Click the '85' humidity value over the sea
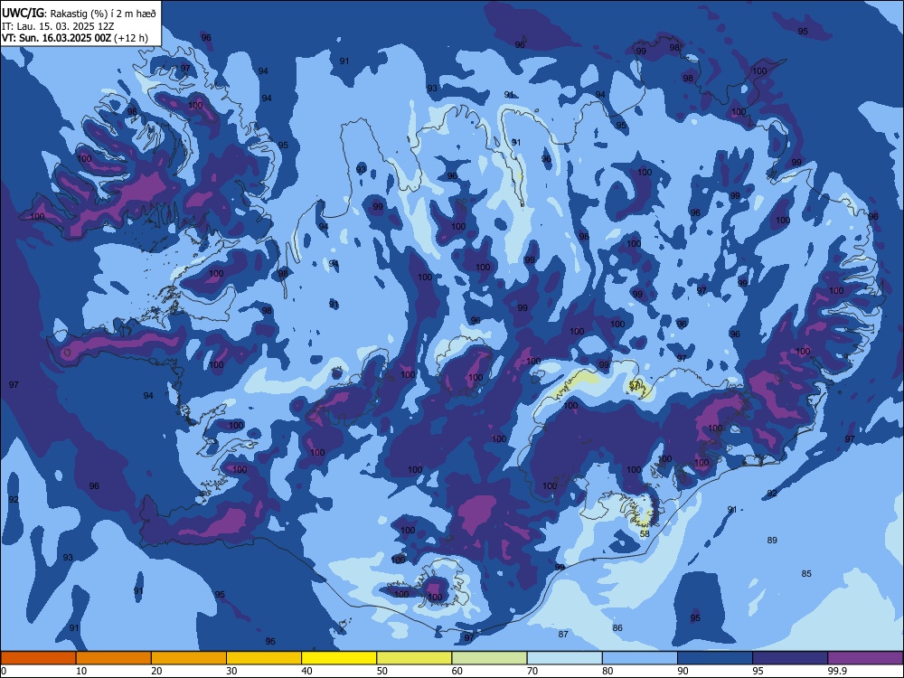This screenshot has width=904, height=678. pos(806,574)
